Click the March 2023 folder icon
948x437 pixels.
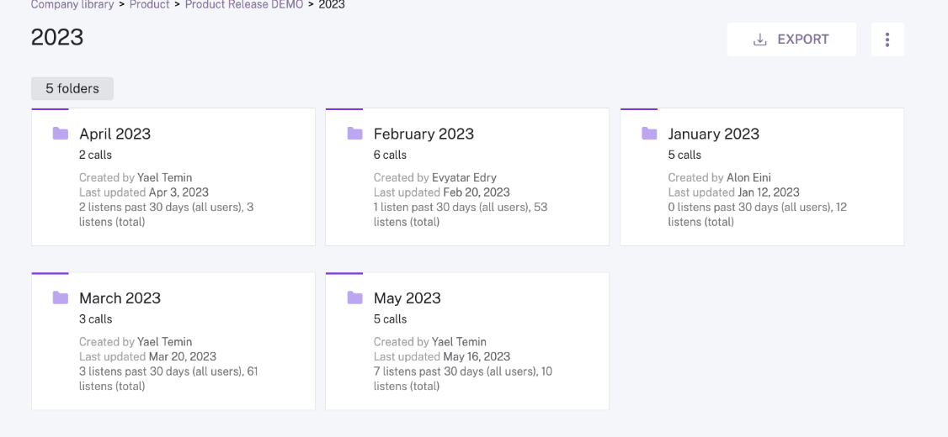[x=61, y=297]
